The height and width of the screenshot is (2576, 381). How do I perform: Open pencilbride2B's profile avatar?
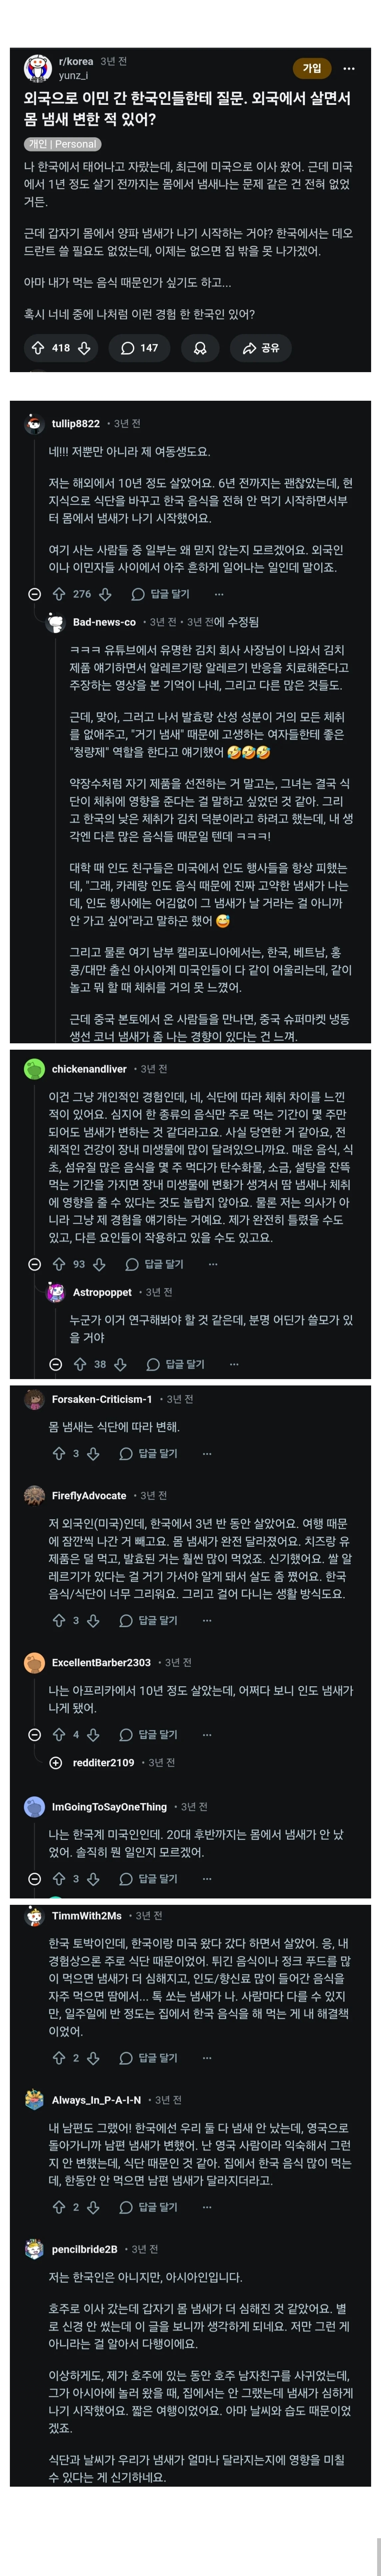pyautogui.click(x=34, y=2249)
